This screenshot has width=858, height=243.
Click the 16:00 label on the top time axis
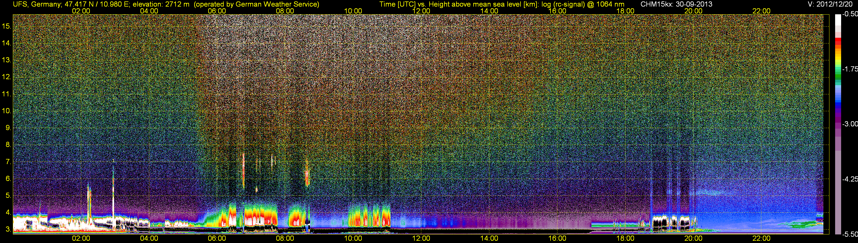557,11
